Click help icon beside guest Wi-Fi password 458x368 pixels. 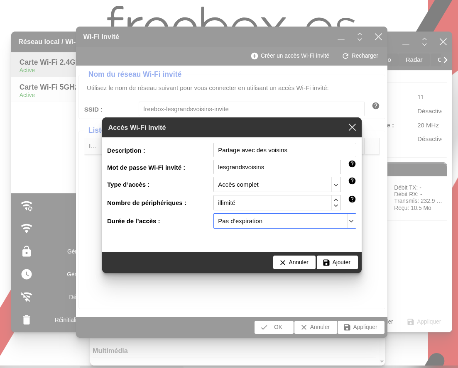352,164
